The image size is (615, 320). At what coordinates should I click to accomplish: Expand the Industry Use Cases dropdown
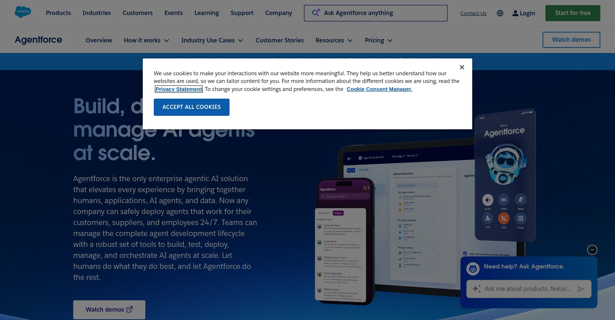[x=212, y=40]
